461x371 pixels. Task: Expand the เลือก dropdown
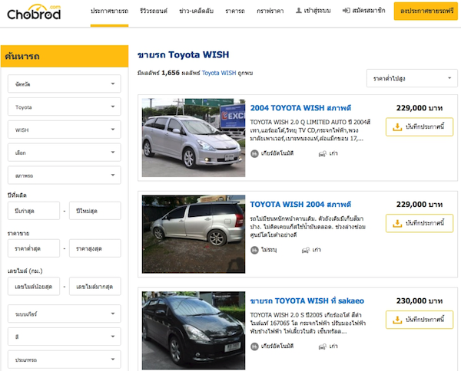[x=65, y=153]
